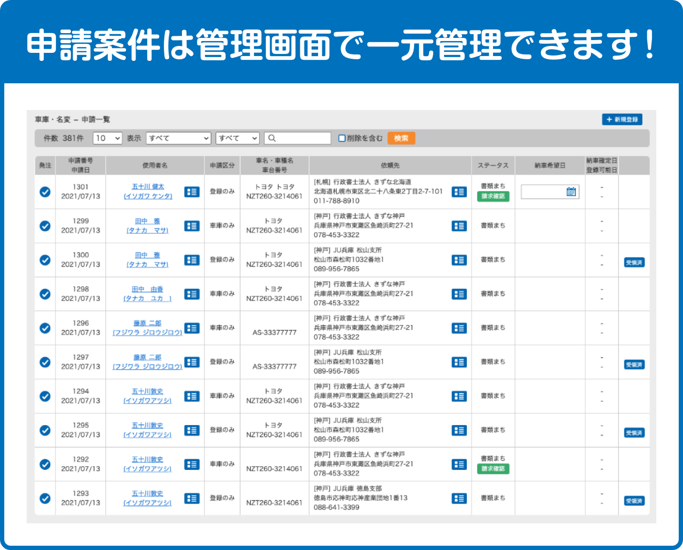Open 依頼先 detail icon in row 1292

tap(459, 465)
